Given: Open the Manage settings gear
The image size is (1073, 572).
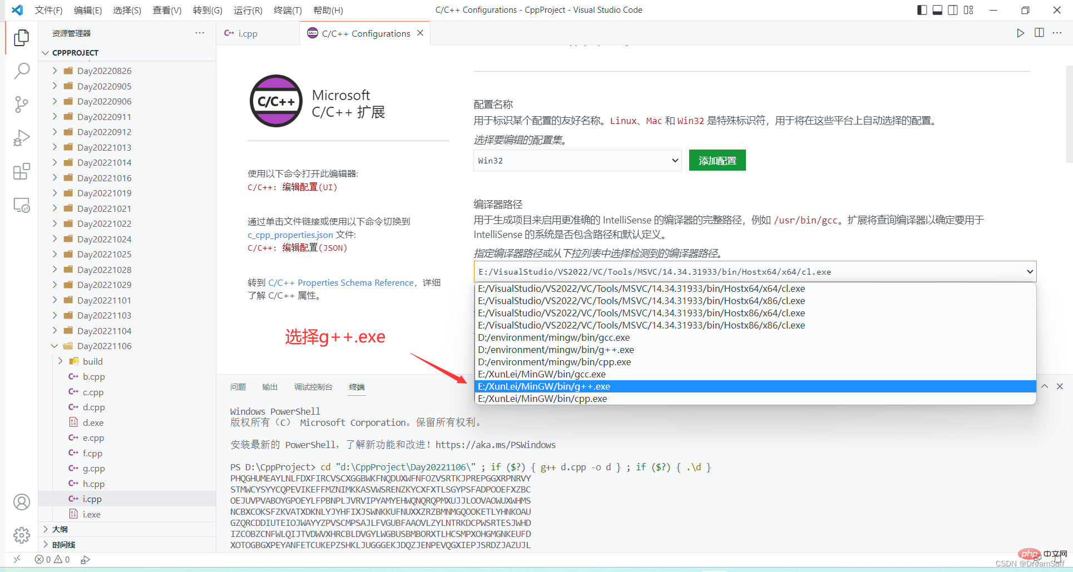Looking at the screenshot, I should [x=21, y=535].
